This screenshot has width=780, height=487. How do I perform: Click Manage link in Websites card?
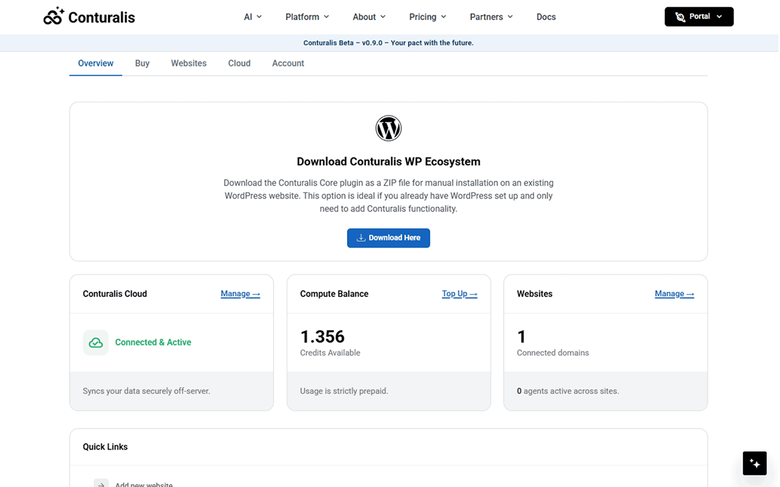pos(674,294)
